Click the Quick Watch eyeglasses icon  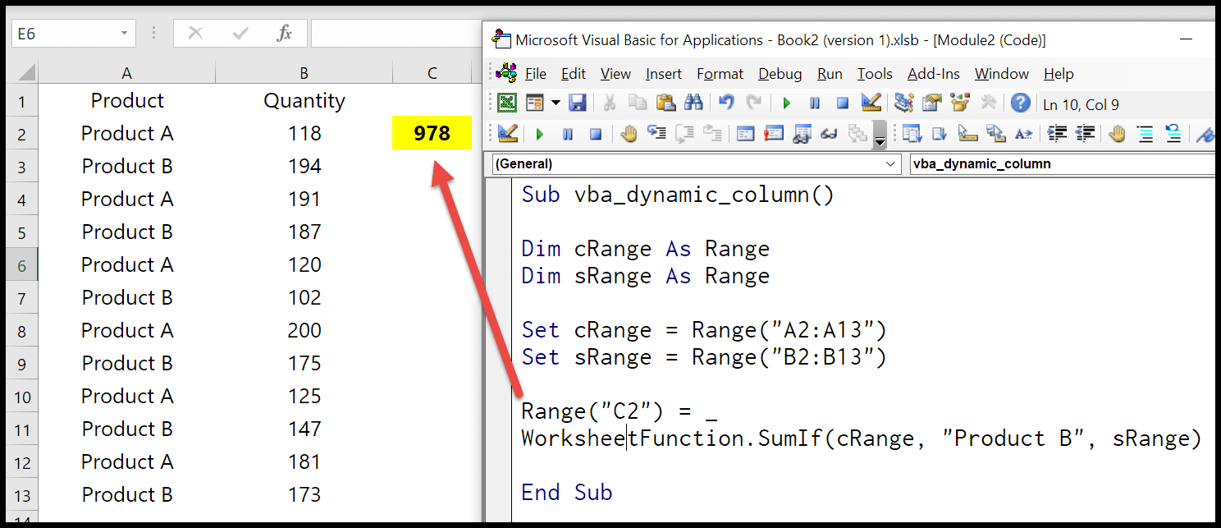pos(828,133)
